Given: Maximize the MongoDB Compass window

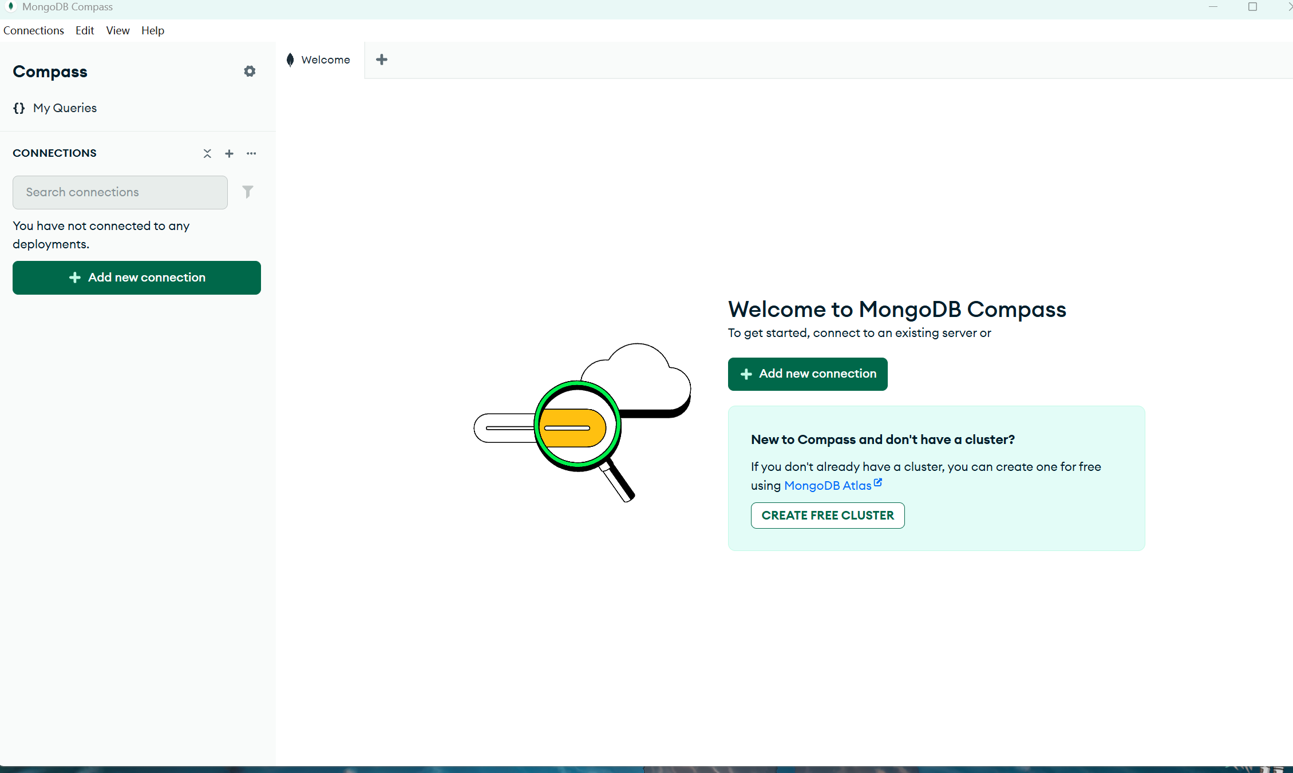Looking at the screenshot, I should pyautogui.click(x=1252, y=7).
